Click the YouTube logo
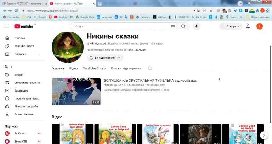Image resolution: width=272 pixels, height=144 pixels. click(x=24, y=26)
